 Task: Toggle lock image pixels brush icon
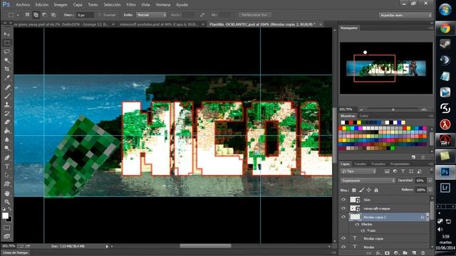point(361,190)
